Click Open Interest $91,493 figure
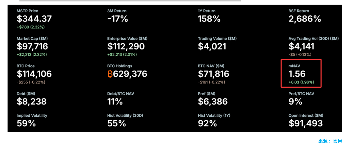 tap(306, 124)
